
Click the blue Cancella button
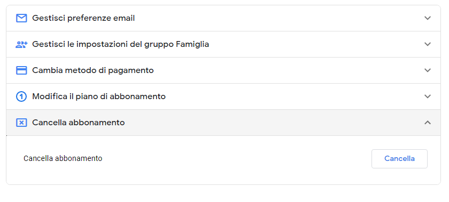click(399, 159)
